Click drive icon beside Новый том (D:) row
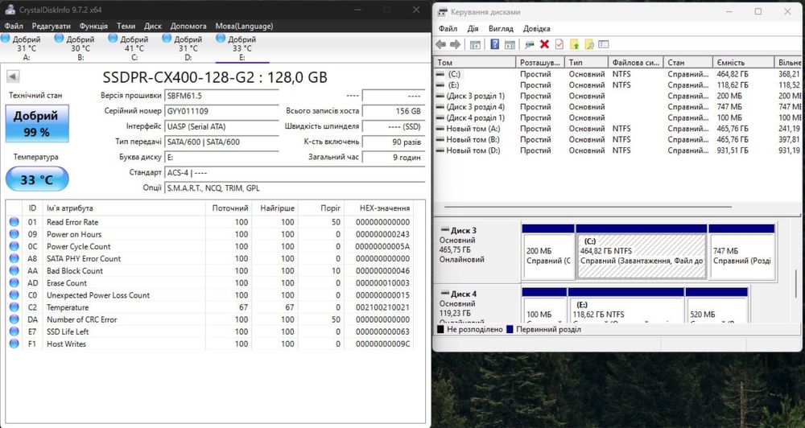The height and width of the screenshot is (428, 805). coord(440,150)
